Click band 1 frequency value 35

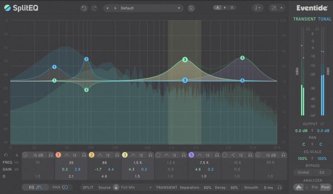click(x=71, y=163)
